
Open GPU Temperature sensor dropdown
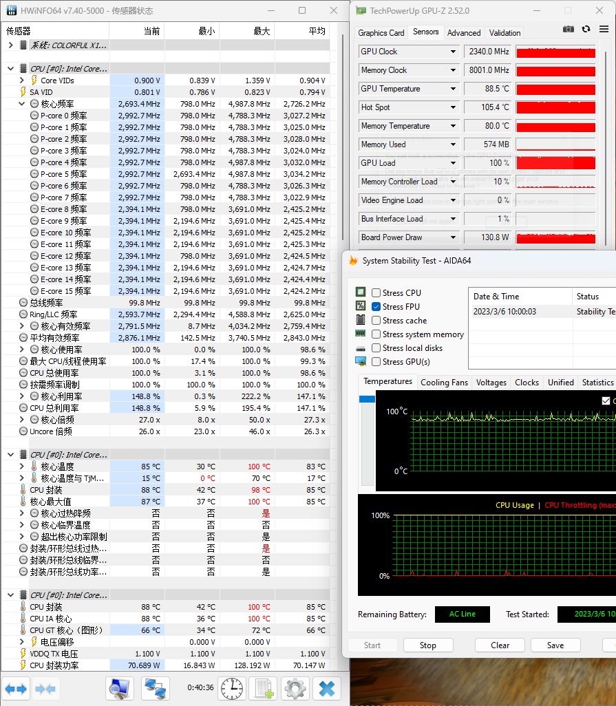[x=453, y=89]
